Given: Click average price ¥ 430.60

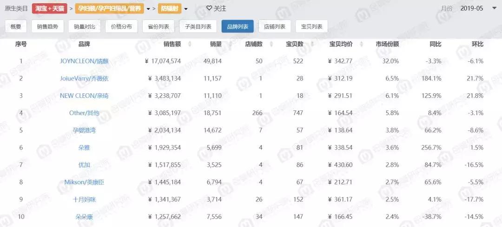Looking at the screenshot, I should (x=340, y=165).
